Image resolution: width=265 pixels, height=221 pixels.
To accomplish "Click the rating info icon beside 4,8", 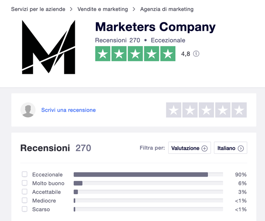I will coord(196,54).
